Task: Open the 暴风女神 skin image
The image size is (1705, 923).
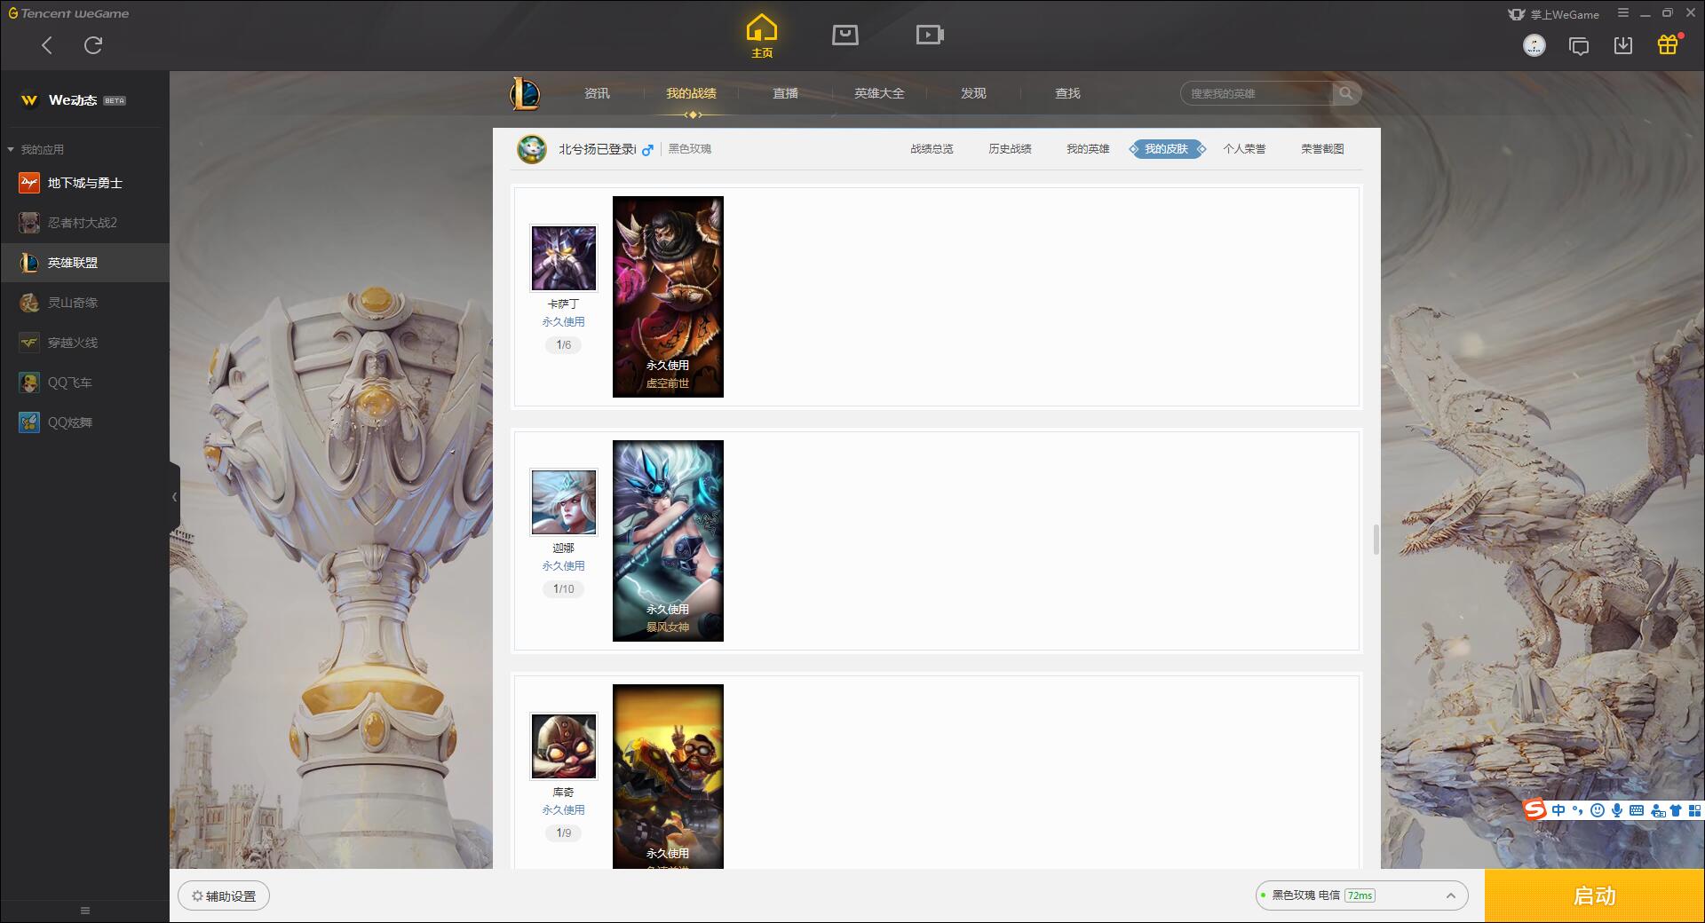Action: click(x=668, y=540)
